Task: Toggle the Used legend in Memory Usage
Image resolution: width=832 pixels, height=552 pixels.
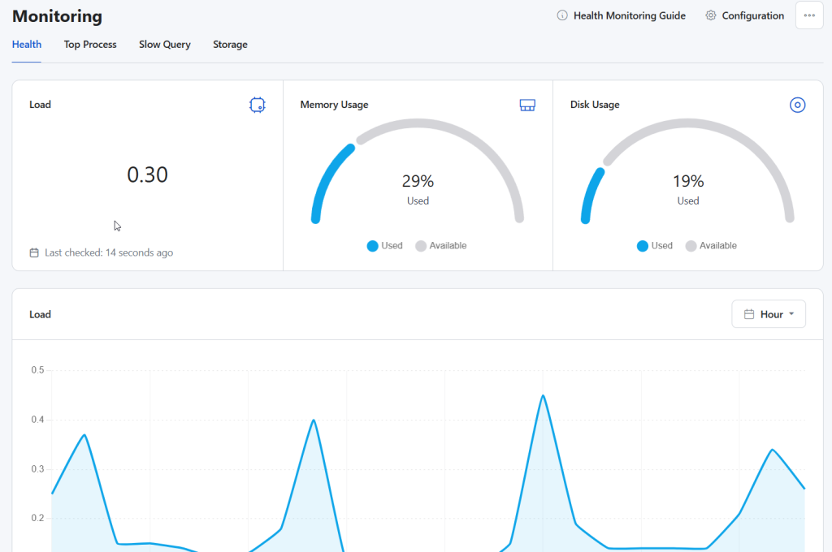Action: pyautogui.click(x=384, y=246)
